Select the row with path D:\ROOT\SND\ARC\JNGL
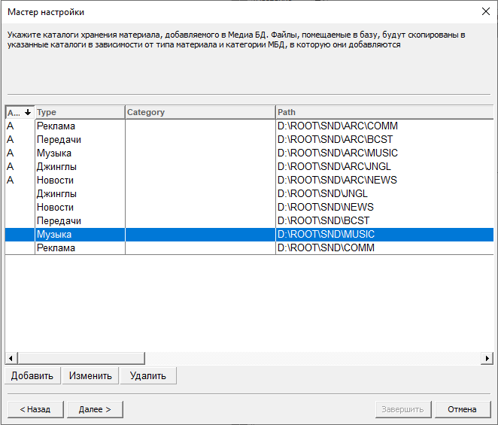The width and height of the screenshot is (498, 425). pos(334,167)
